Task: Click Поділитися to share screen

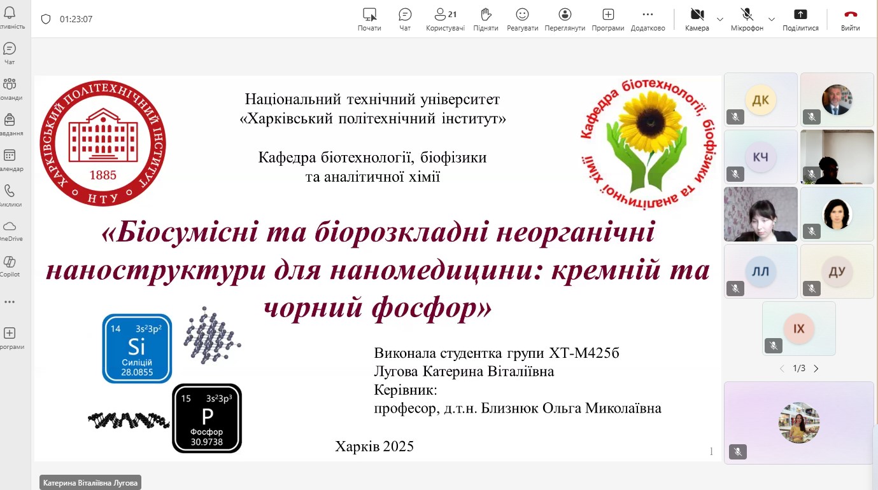Action: pos(800,18)
